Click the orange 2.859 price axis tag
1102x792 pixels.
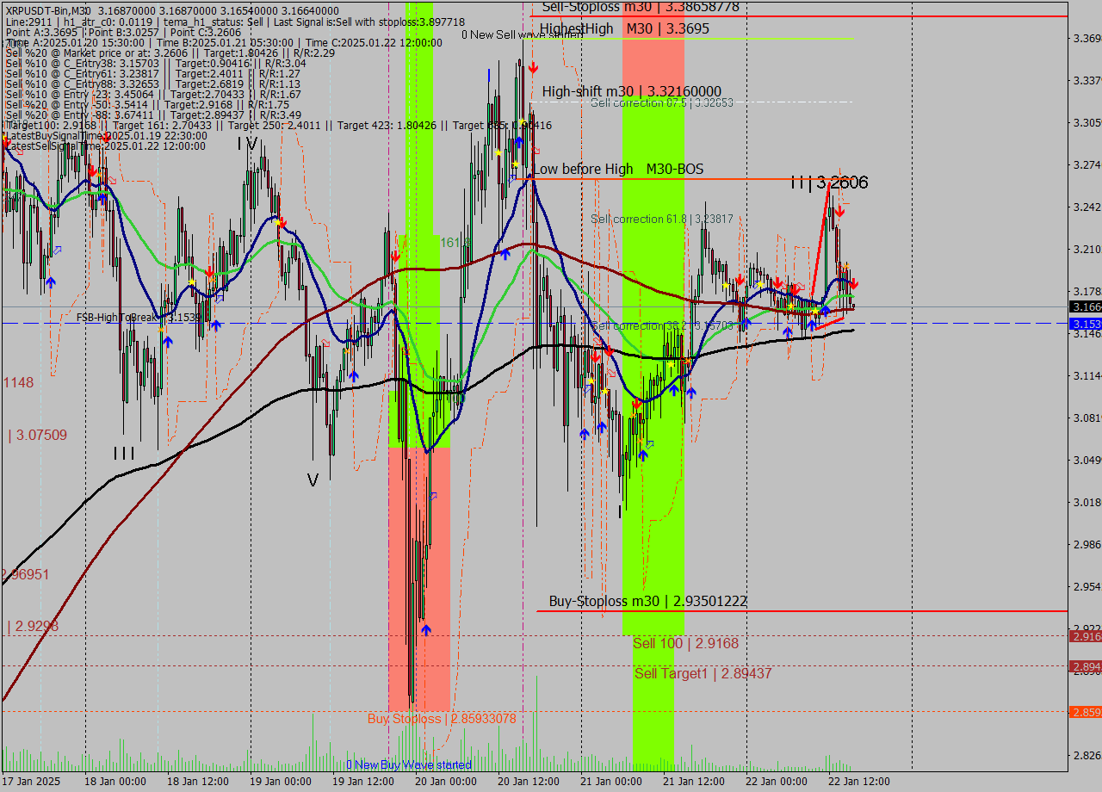click(1086, 712)
